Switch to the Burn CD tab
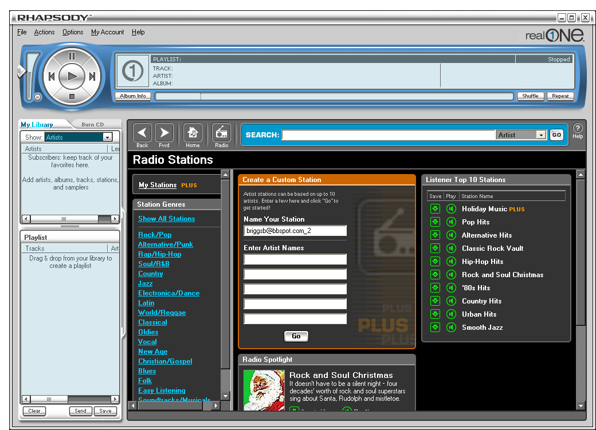 (x=92, y=125)
